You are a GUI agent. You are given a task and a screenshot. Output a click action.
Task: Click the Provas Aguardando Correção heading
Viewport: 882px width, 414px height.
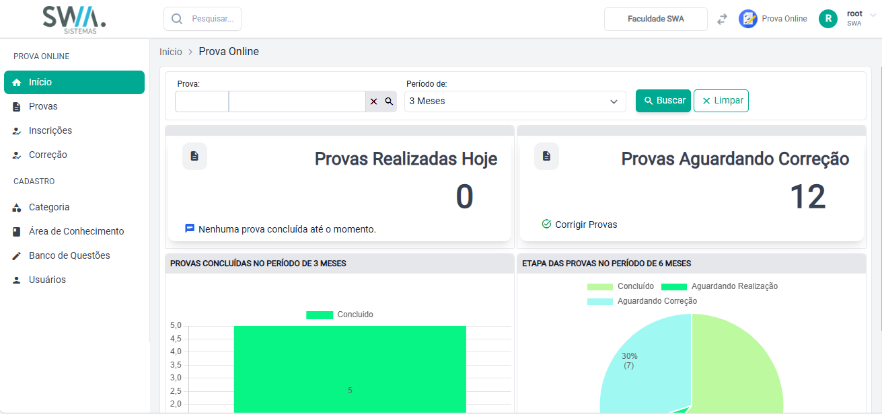(x=735, y=159)
